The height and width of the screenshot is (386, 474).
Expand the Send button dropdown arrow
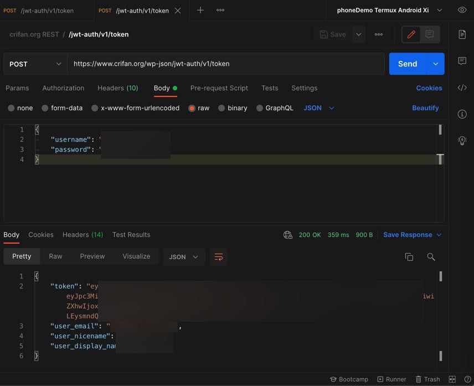[435, 64]
